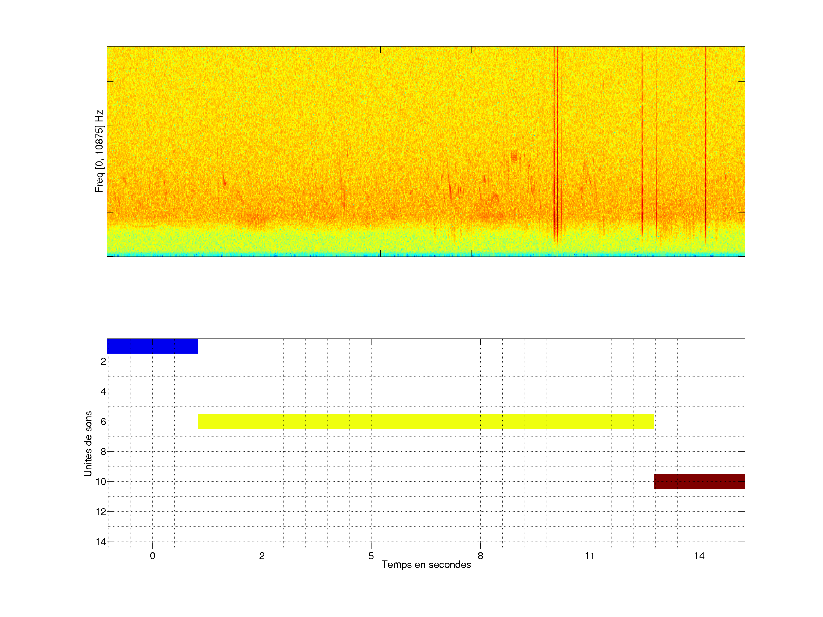Click the long yellow bar at unit 6
Screen dimensions: 823x617
(x=426, y=421)
